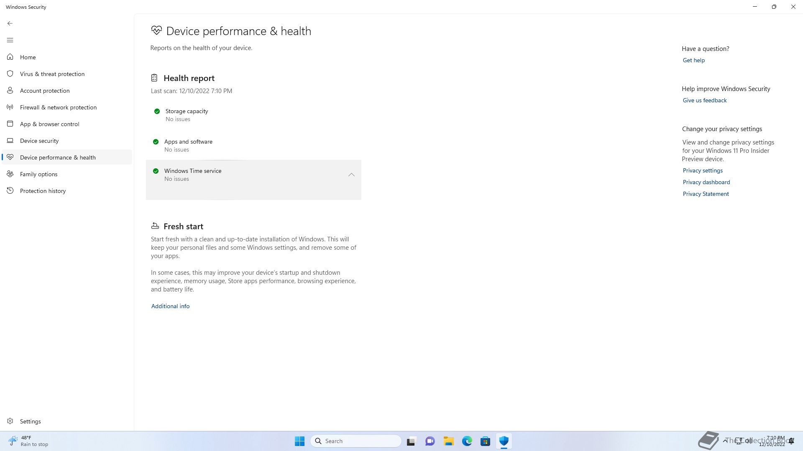Select the Storage capacity report item

coord(253,115)
